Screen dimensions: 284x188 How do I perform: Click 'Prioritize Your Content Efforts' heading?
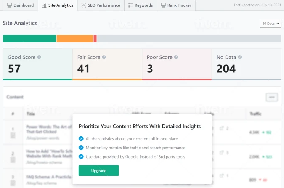click(x=140, y=127)
